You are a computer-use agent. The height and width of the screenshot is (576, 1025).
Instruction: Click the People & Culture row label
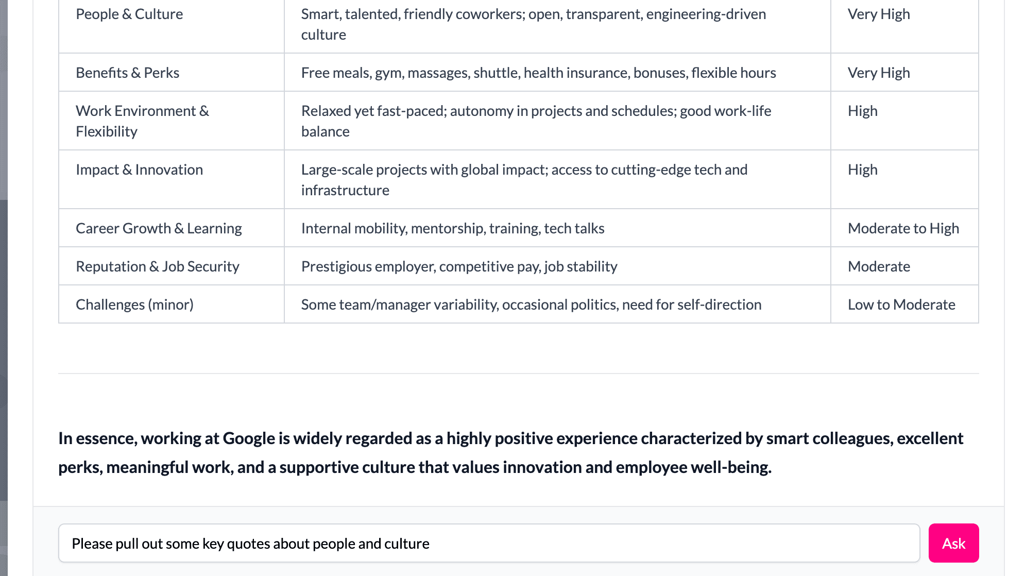click(x=129, y=14)
